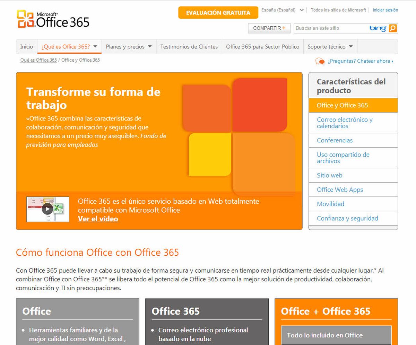Expand the Soporte técnico dropdown
The width and height of the screenshot is (416, 345).
[330, 46]
